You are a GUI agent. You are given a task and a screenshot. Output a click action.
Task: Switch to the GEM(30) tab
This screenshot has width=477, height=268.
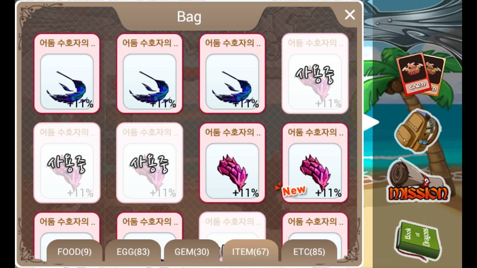tap(192, 252)
